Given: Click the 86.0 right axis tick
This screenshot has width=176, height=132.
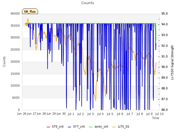Looking at the screenshot, I should point(164,110).
